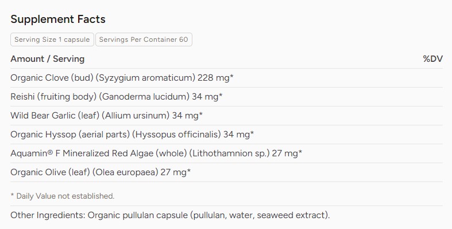Select the Serving Size 1 capsule badge
The image size is (452, 229).
pos(52,40)
